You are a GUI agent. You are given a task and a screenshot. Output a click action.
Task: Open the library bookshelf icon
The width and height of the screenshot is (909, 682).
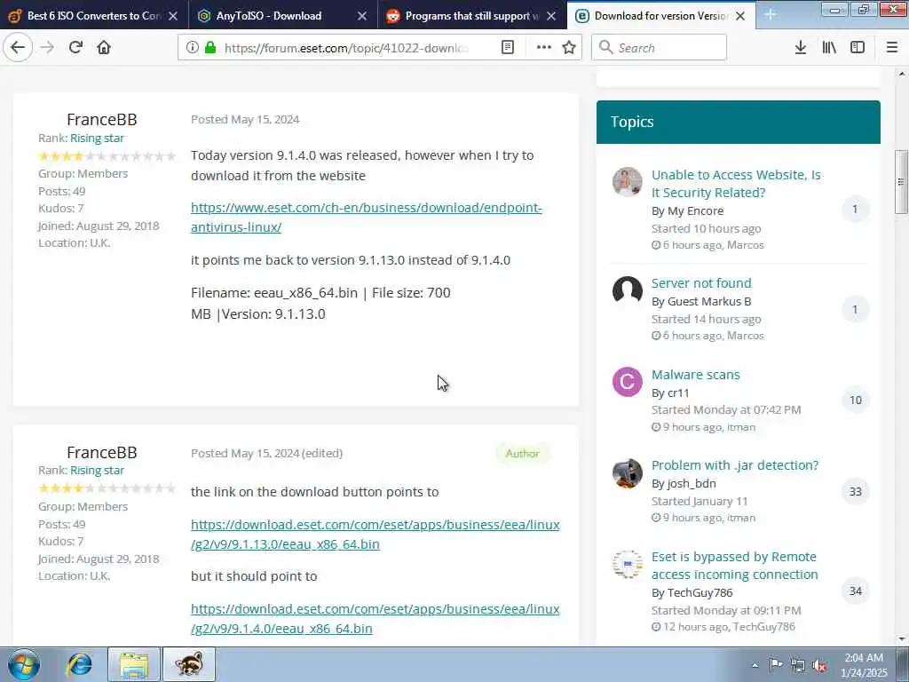[x=829, y=48]
